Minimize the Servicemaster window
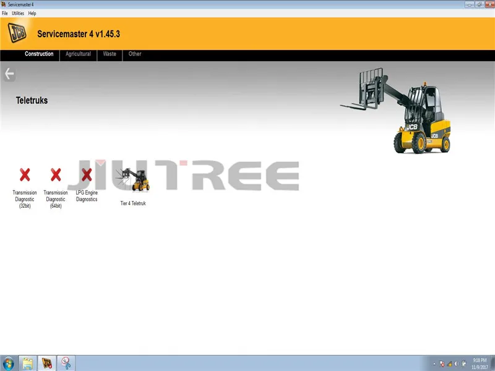495x371 pixels. pyautogui.click(x=470, y=4)
